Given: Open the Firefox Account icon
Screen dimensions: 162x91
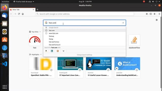Looking at the screenshot, I should pos(155,14).
